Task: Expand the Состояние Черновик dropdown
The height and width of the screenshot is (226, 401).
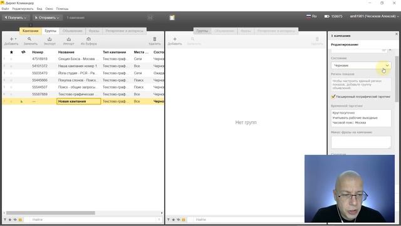Action: click(361, 65)
